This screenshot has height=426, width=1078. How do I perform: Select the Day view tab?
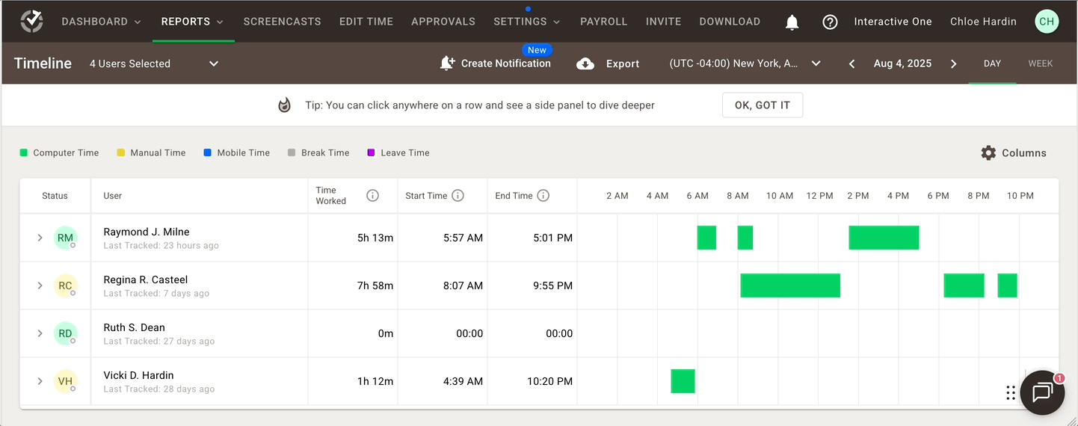[x=992, y=64]
